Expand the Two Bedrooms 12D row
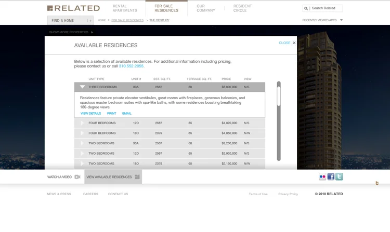 [82, 154]
